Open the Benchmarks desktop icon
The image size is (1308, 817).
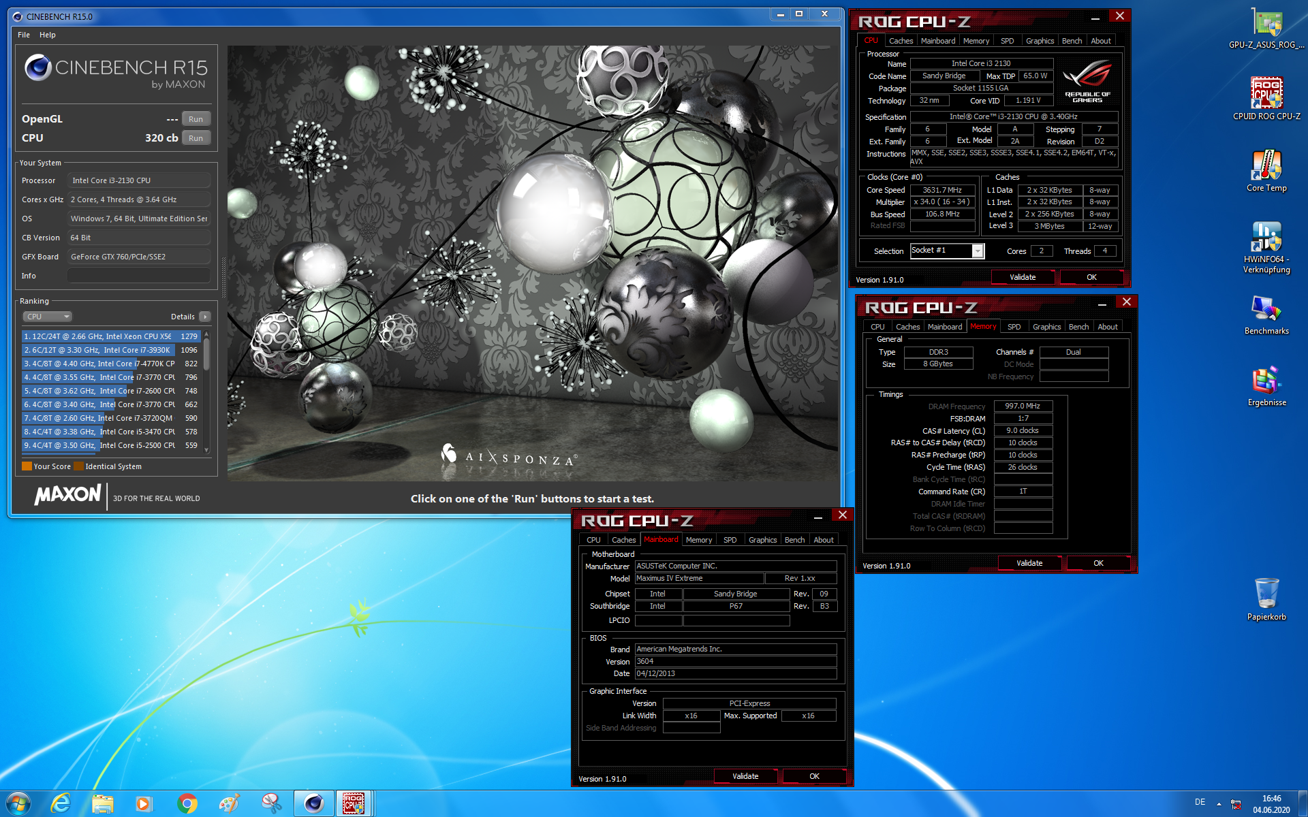coord(1266,315)
